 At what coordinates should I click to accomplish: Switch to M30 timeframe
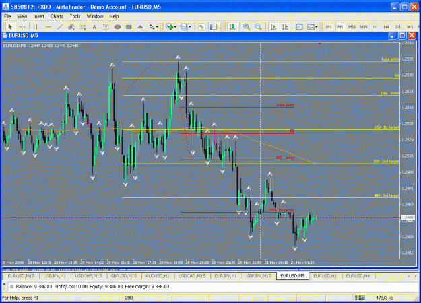pos(364,27)
